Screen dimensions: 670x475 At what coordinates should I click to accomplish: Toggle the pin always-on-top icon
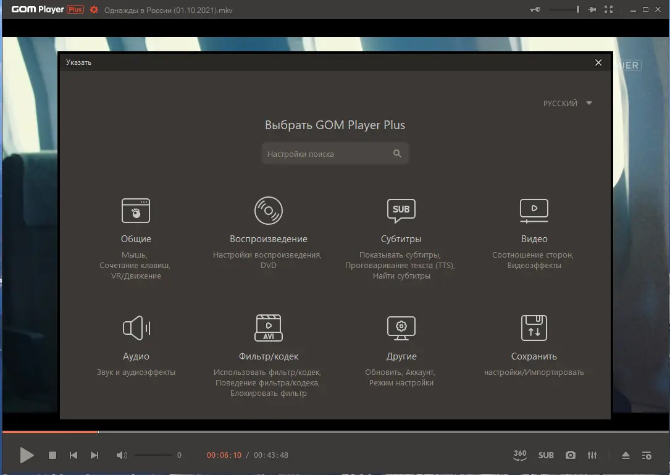click(592, 9)
